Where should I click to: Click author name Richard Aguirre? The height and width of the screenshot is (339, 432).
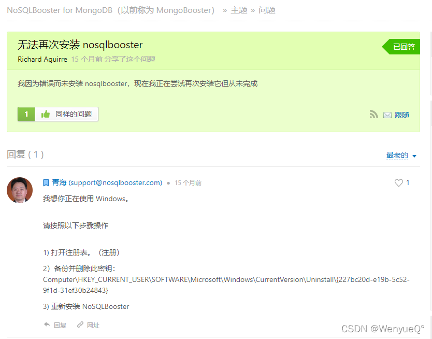(42, 59)
